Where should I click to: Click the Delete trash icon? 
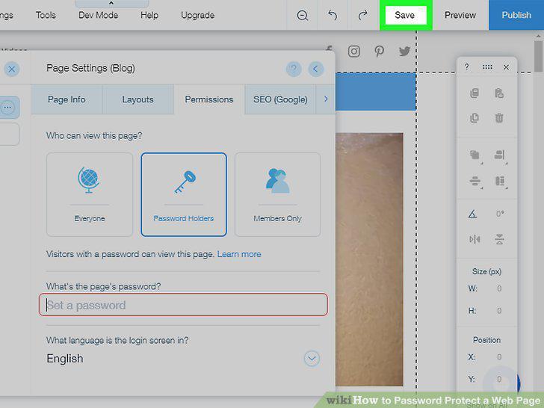point(499,118)
